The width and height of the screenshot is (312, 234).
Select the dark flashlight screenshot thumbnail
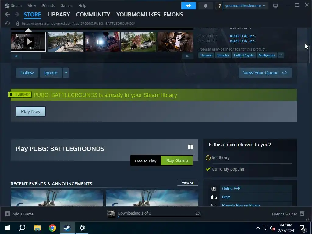(102, 42)
